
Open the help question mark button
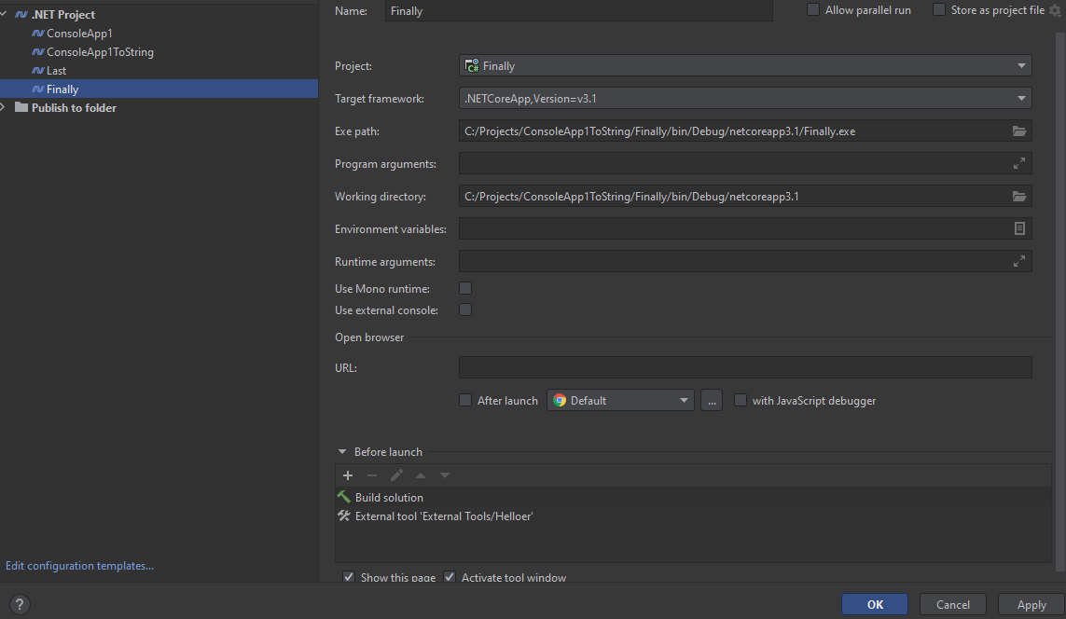pyautogui.click(x=20, y=604)
